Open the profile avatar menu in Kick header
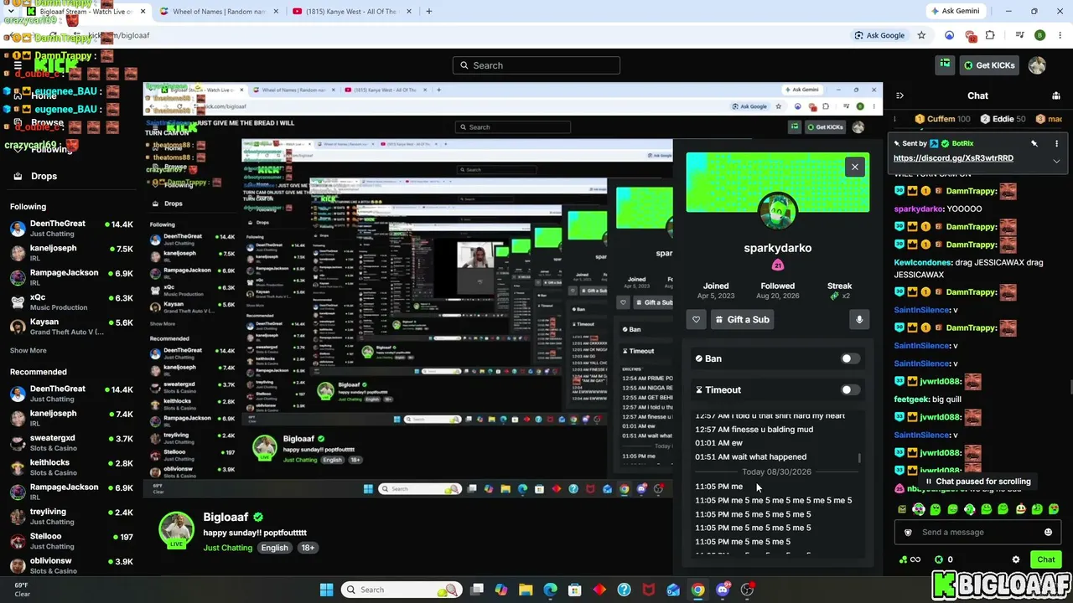 click(1037, 65)
